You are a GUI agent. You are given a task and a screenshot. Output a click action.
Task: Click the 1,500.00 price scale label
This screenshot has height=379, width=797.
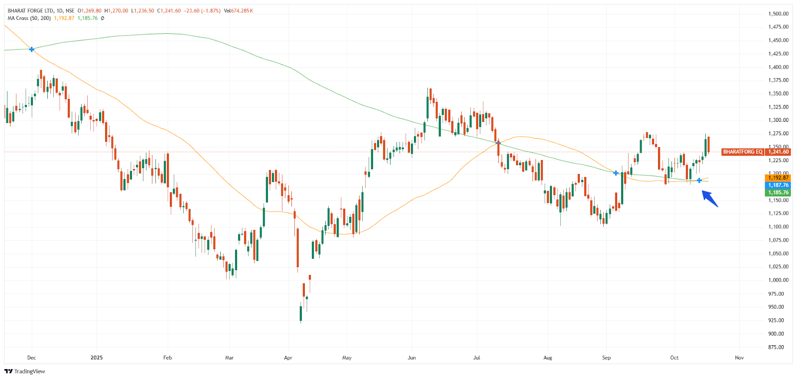(778, 14)
